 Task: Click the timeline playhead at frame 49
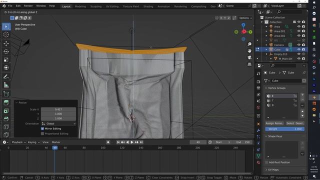point(55,147)
